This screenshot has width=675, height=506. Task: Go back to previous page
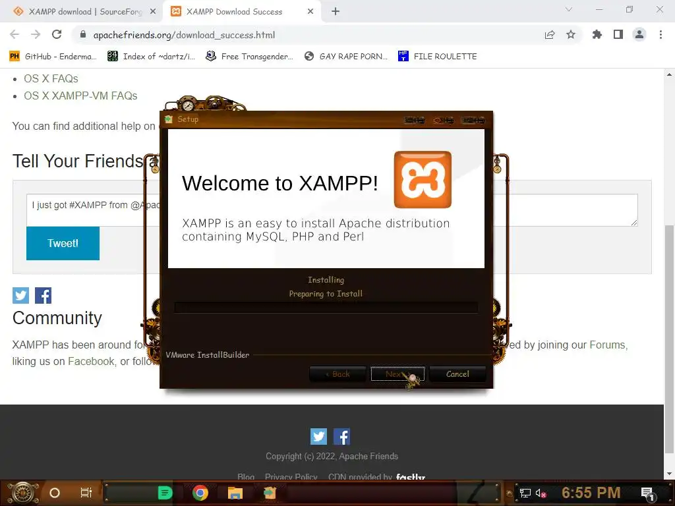click(15, 34)
